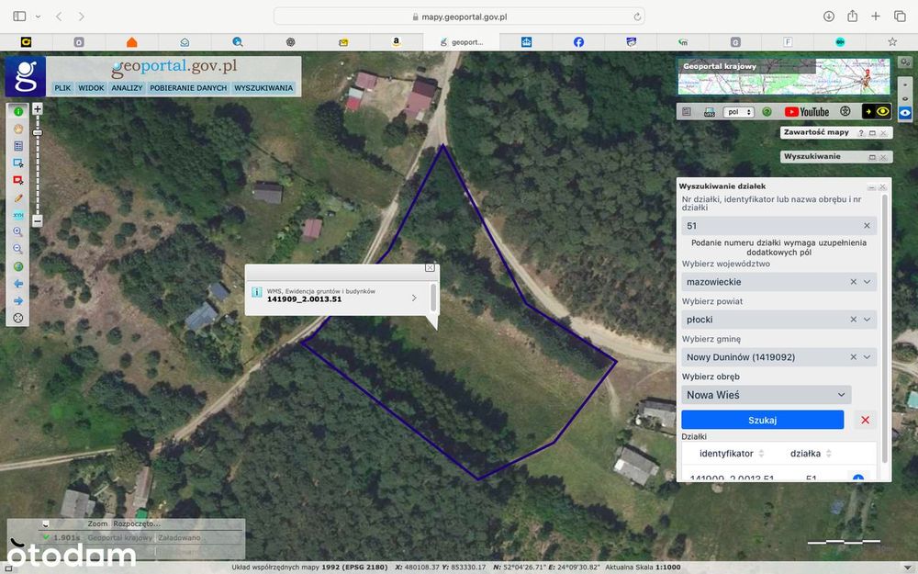Click parcel identifier 141909_2.0013.51 in popup
The width and height of the screenshot is (918, 574).
point(304,299)
